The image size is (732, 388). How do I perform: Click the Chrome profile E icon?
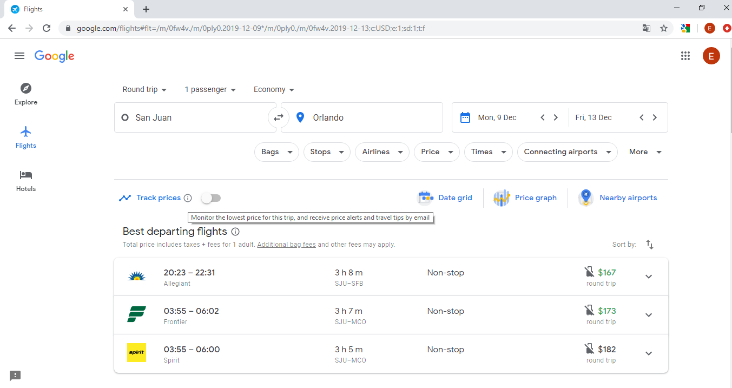click(x=710, y=28)
